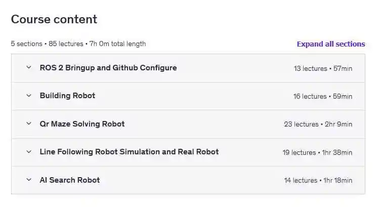380x207 pixels.
Task: Click the 23 lectures • 2hr 9min label
Action: click(318, 124)
